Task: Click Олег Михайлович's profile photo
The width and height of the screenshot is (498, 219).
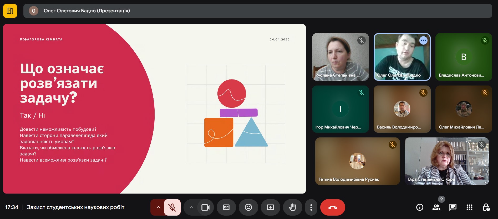Action: [x=464, y=109]
